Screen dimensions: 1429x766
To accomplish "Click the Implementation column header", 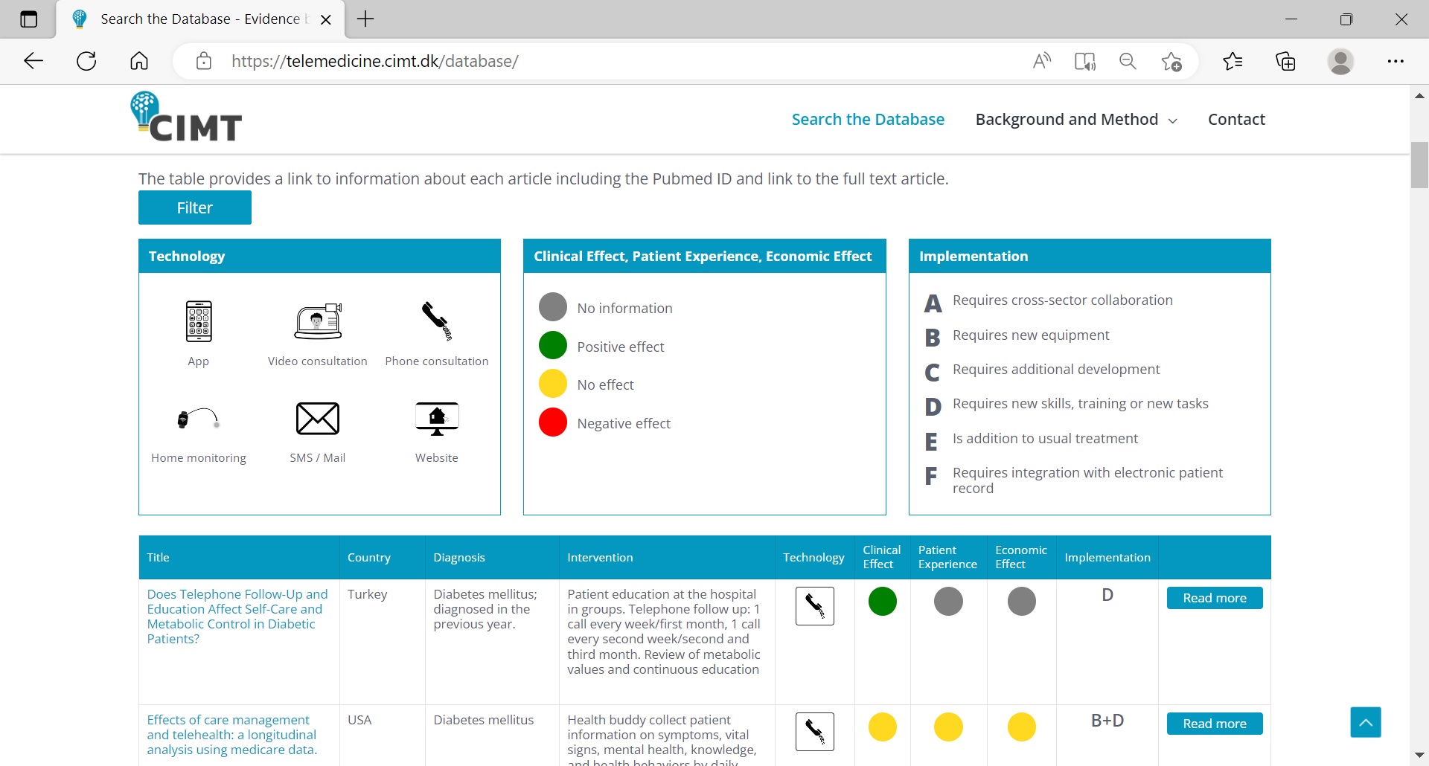I will pos(1107,557).
